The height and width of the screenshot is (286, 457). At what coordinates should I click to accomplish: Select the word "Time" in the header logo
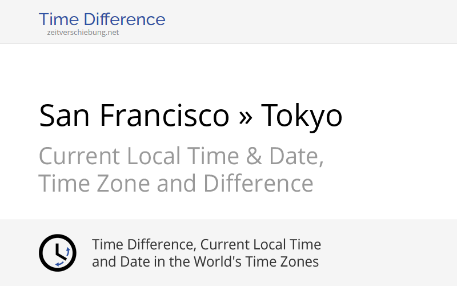tap(59, 19)
